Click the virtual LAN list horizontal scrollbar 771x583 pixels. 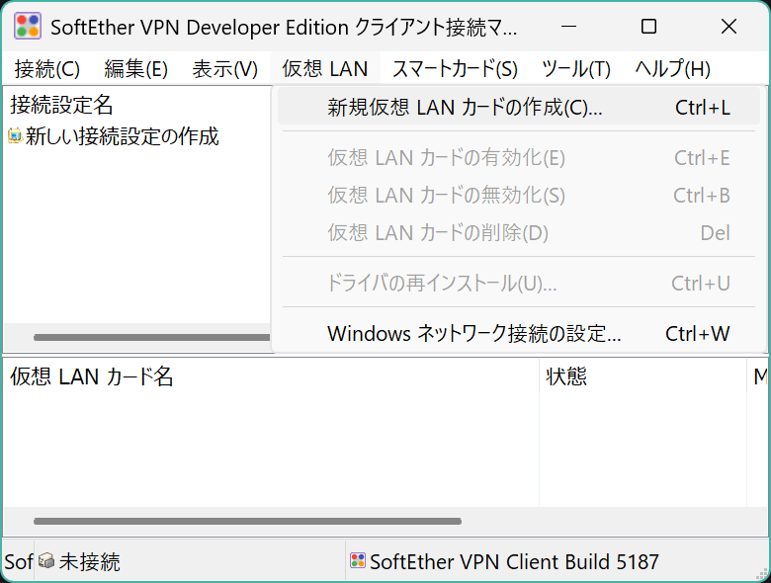247,521
